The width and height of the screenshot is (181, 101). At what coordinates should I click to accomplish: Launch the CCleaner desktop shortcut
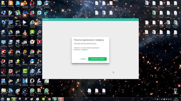coord(11,52)
